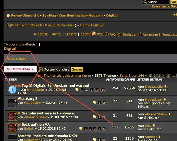
Task: Click unread-post icon before Bock auf nen VA title
Action: tap(19, 125)
